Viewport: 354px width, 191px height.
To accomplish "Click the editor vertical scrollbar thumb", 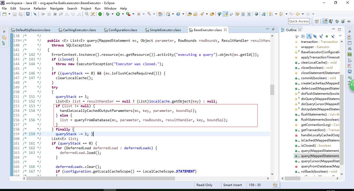I will 272,90.
